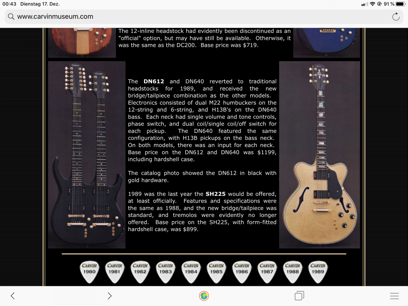Open the Carvin 1980 pick link
The height and width of the screenshot is (306, 408).
89,272
